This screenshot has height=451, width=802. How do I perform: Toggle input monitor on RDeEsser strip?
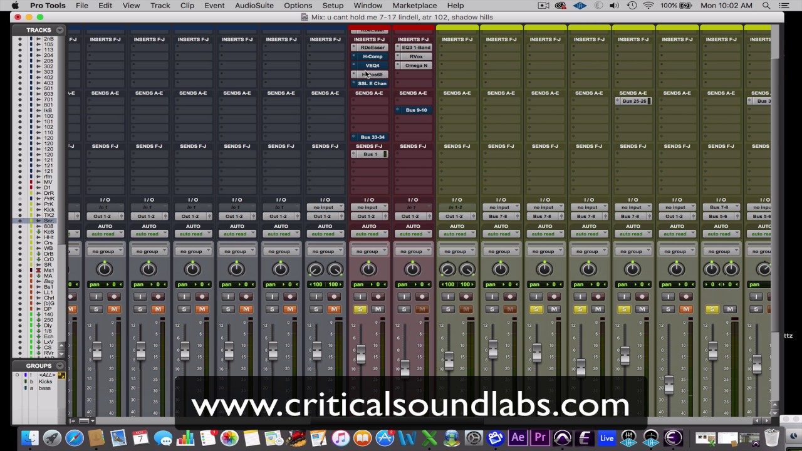click(360, 297)
